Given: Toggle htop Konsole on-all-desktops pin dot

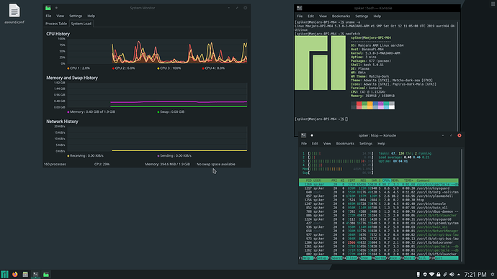Looking at the screenshot, I should [312, 135].
